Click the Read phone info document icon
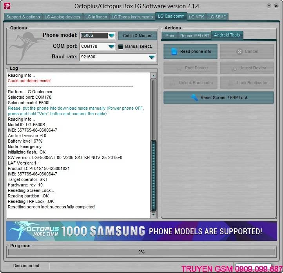The width and height of the screenshot is (283, 273). coord(174,52)
